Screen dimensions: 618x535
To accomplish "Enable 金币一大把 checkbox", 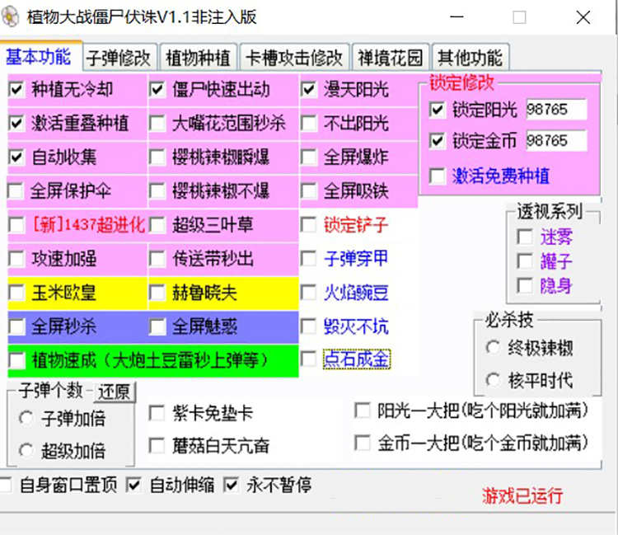I will pyautogui.click(x=363, y=443).
